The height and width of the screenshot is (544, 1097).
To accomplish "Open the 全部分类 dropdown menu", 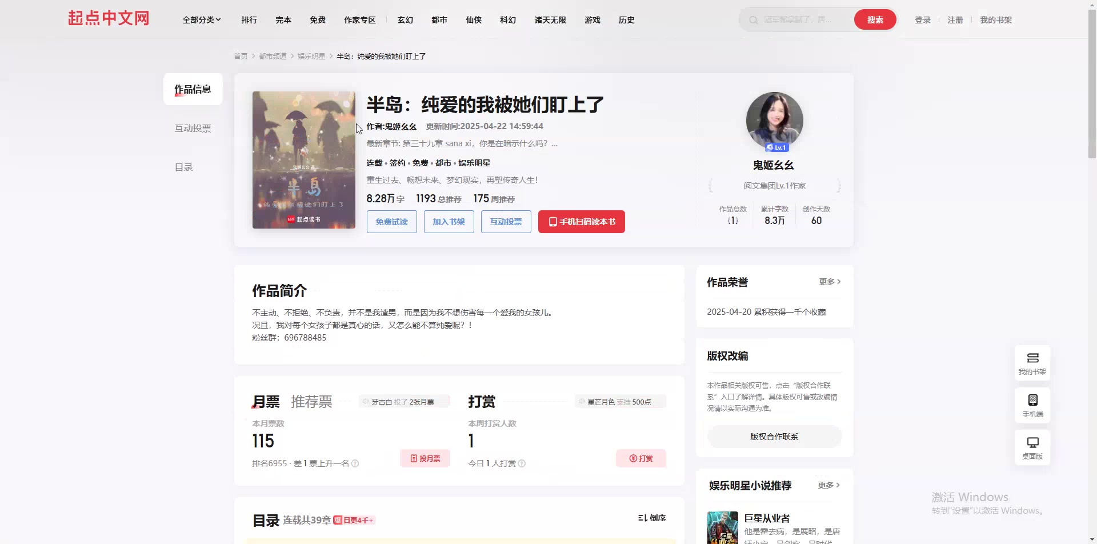I will [202, 20].
